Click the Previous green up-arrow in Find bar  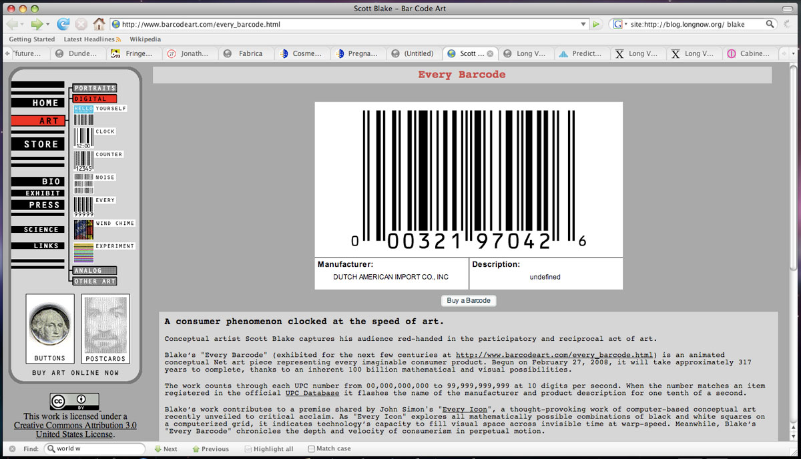point(196,449)
